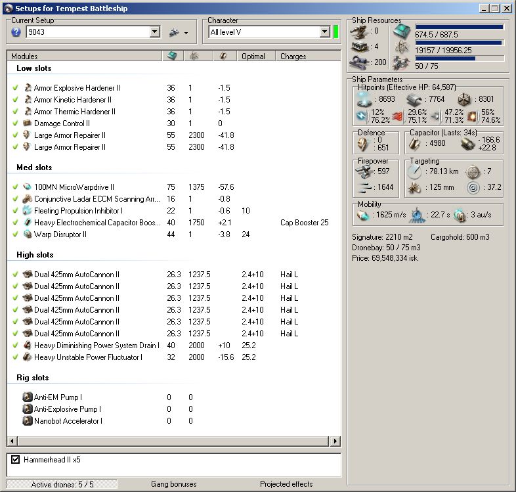Toggle the Armor Thermic Hardener II checkmark

point(15,112)
